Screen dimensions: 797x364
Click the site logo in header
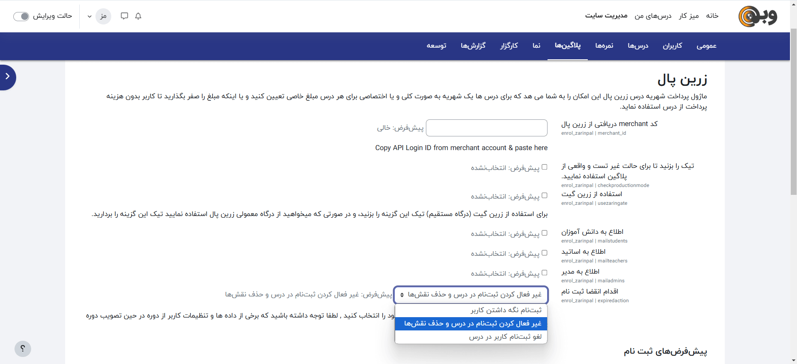758,17
